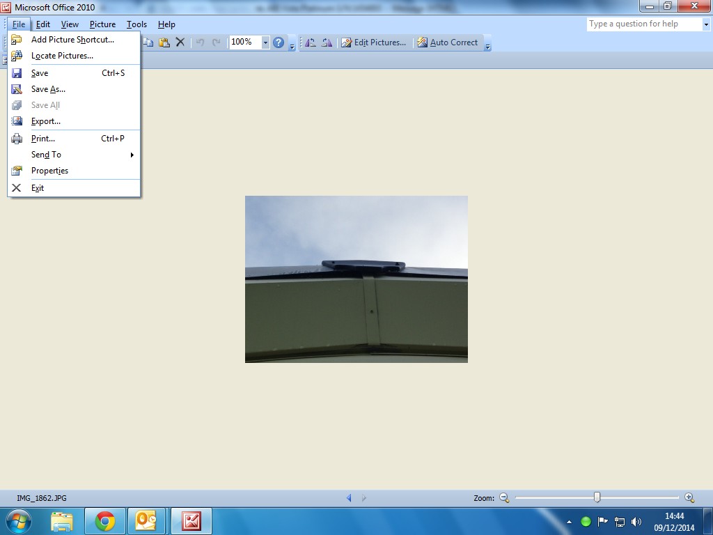This screenshot has width=713, height=535.
Task: Click the green circle tray icon
Action: point(586,522)
